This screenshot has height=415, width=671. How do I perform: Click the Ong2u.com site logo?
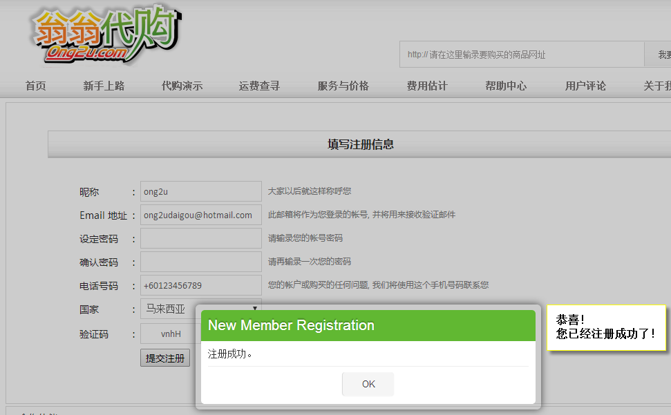[x=105, y=35]
